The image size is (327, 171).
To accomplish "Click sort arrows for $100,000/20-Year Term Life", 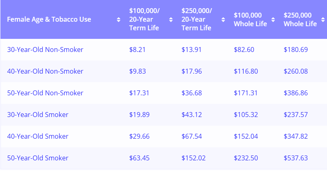I will click(x=171, y=20).
